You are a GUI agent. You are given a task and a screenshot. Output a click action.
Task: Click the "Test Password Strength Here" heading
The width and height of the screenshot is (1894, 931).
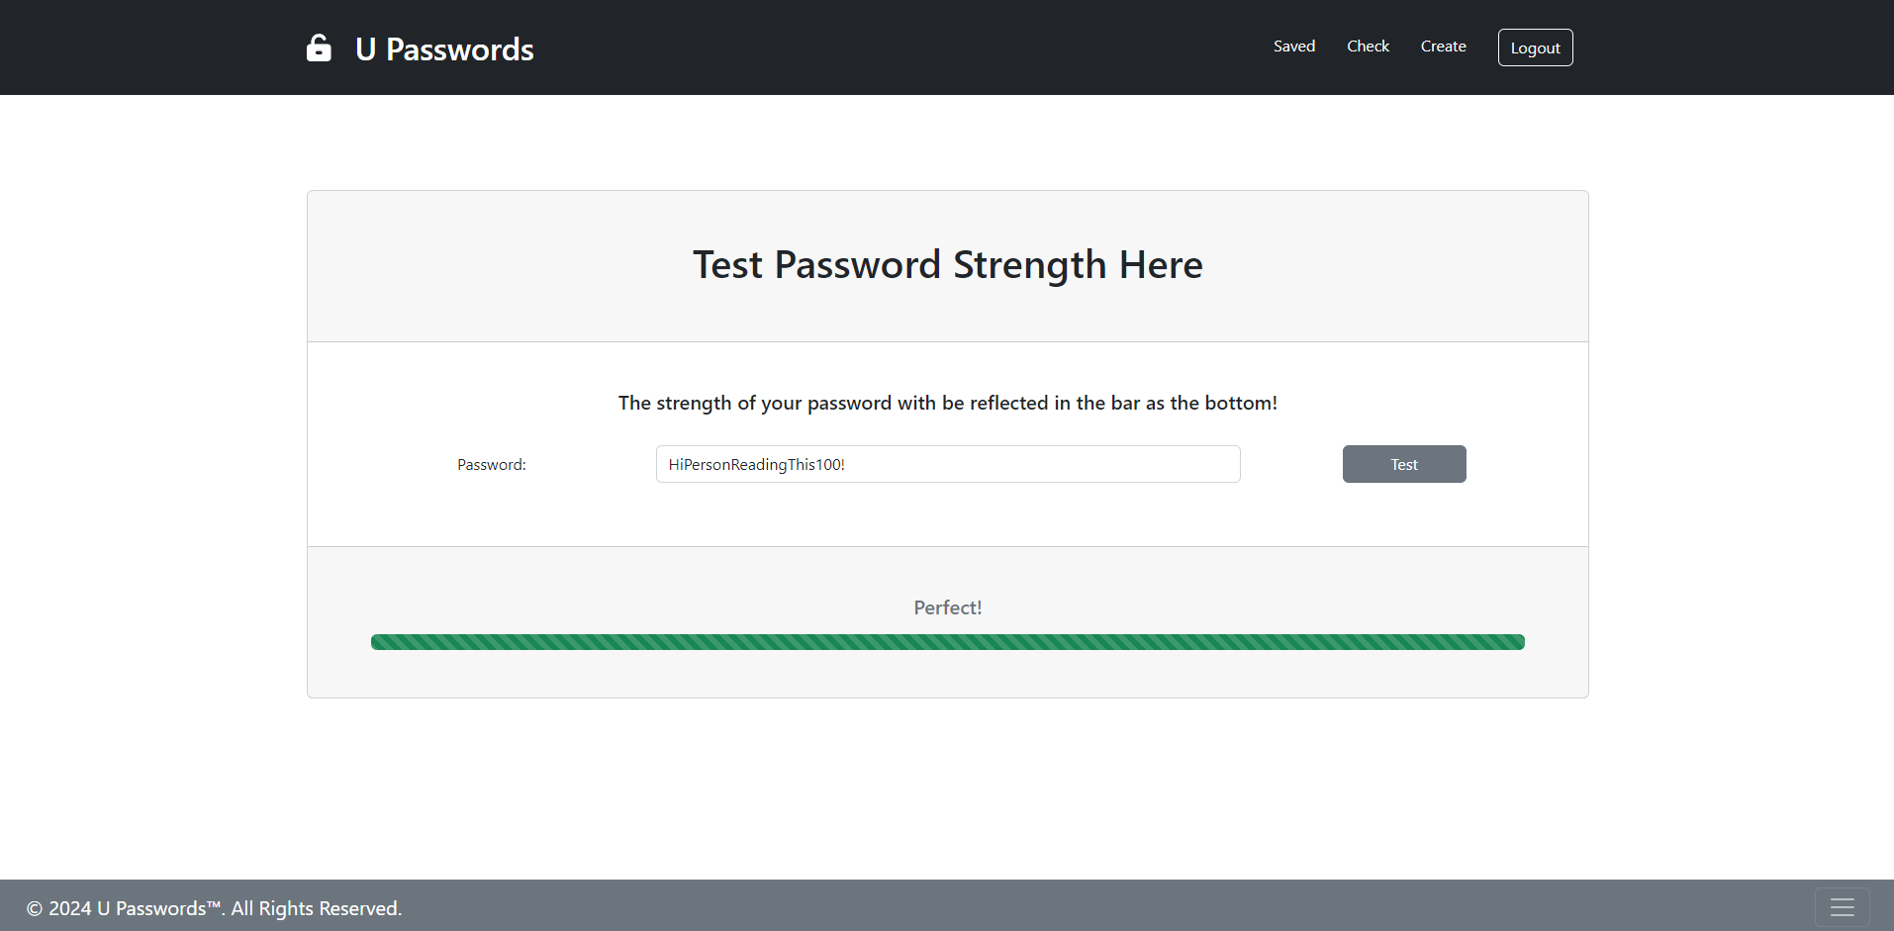tap(947, 265)
